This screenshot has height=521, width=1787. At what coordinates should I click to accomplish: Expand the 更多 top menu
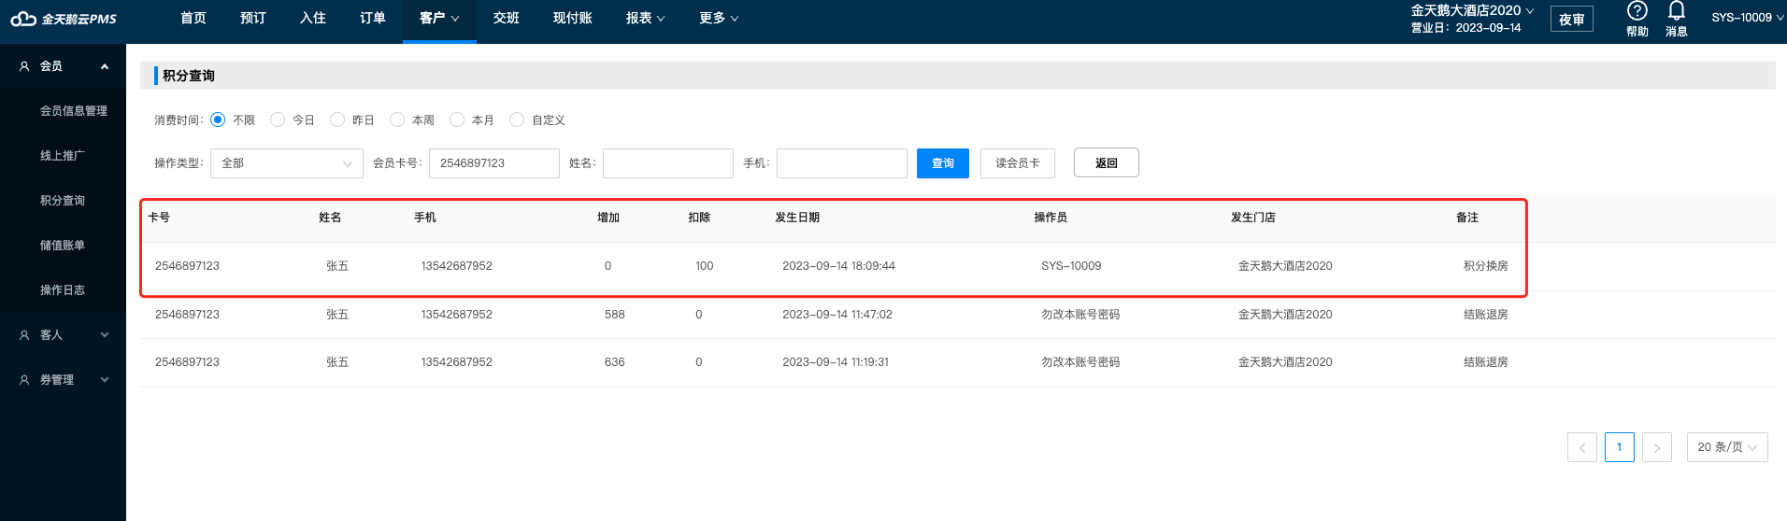pos(718,19)
